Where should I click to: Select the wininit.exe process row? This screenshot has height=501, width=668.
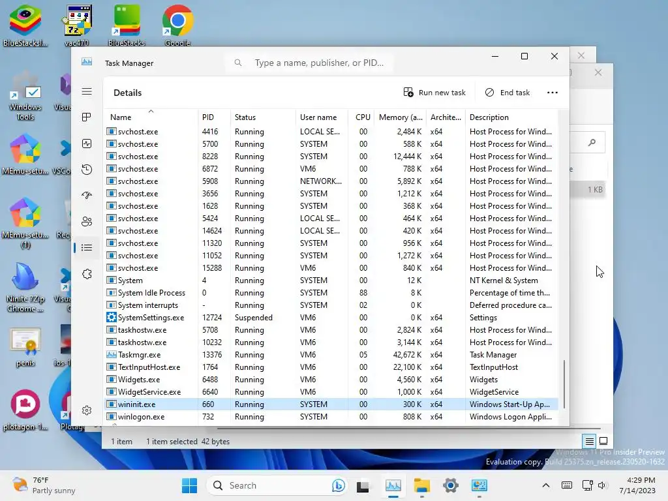[331, 404]
